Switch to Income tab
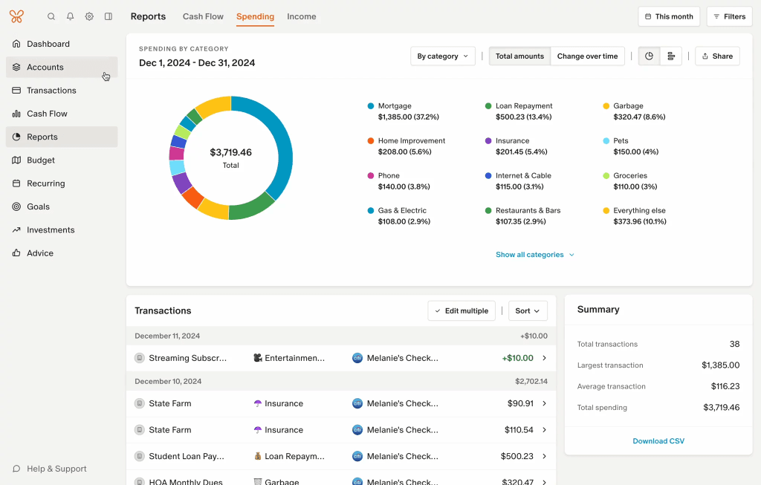Viewport: 761px width, 485px height. click(301, 16)
